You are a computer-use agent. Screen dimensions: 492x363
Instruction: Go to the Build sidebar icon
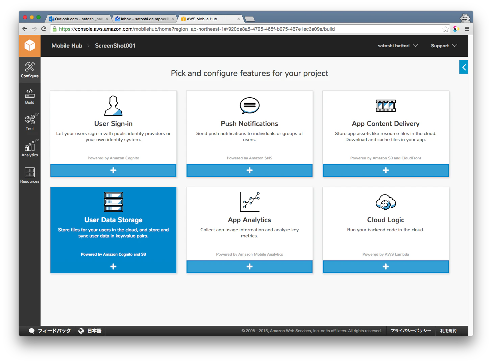tap(30, 97)
